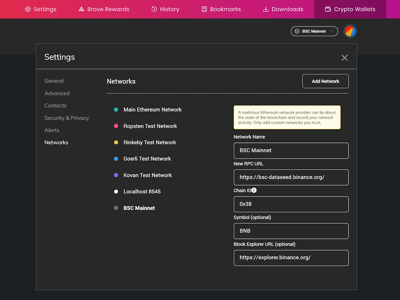Click the Settings dialog title
400x300 pixels.
tap(60, 57)
